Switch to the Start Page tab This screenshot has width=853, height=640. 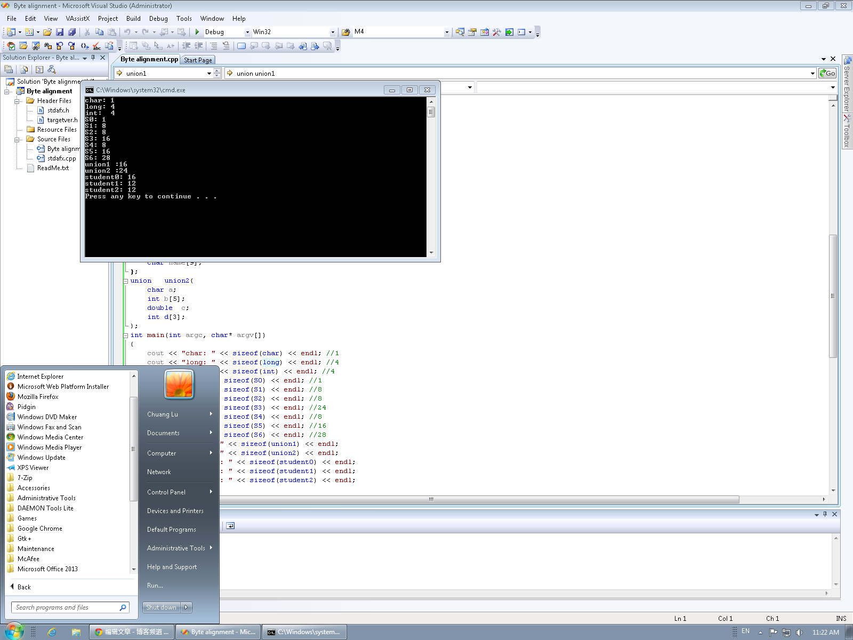pos(198,60)
